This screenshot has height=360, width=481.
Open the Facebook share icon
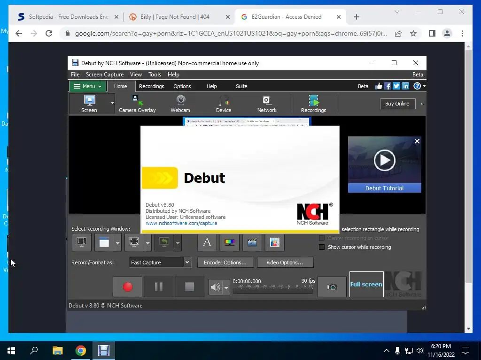[x=388, y=86]
